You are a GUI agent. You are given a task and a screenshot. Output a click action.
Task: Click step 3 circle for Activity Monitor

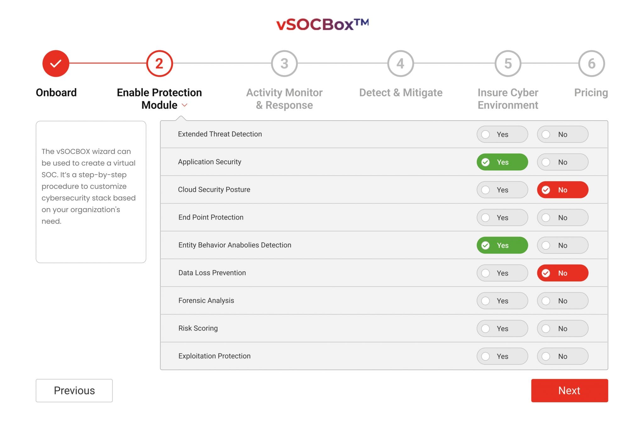coord(284,63)
